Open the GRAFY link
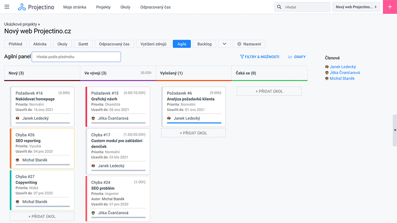Image resolution: width=397 pixels, height=223 pixels. [x=297, y=57]
